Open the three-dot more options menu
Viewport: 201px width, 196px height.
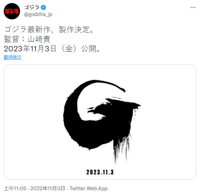pos(193,7)
